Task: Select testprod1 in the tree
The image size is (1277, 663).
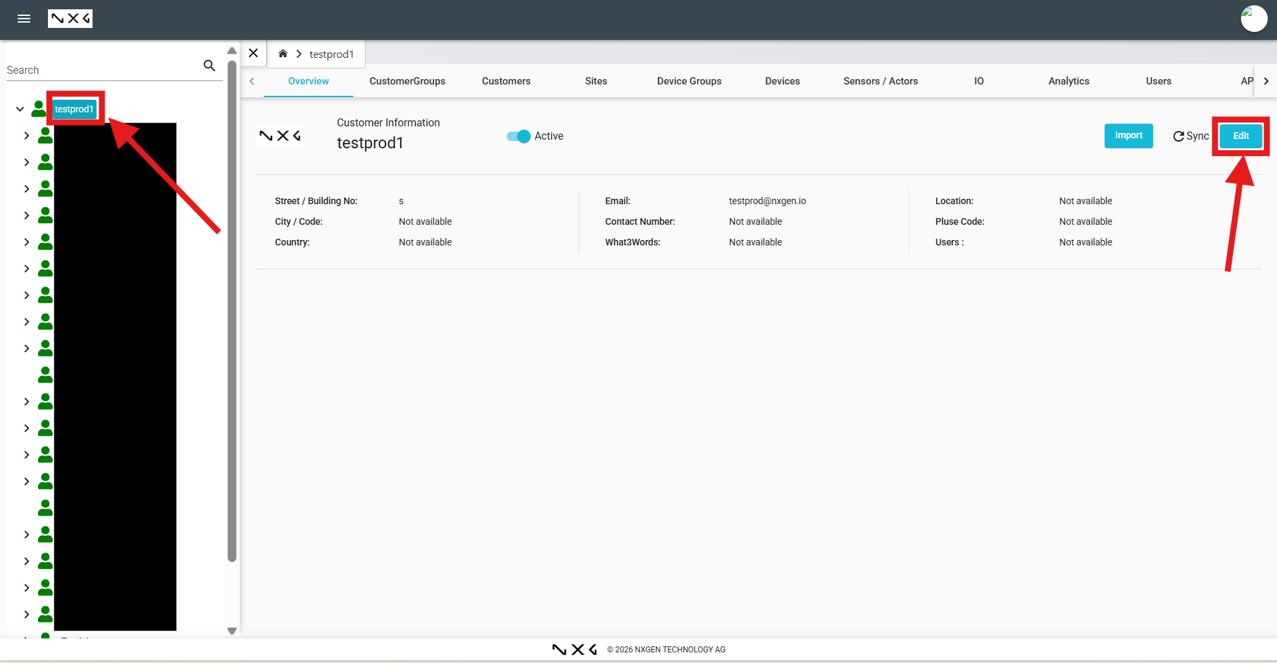Action: pos(74,109)
